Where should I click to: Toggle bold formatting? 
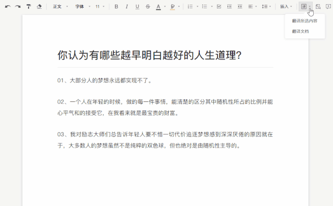point(116,7)
